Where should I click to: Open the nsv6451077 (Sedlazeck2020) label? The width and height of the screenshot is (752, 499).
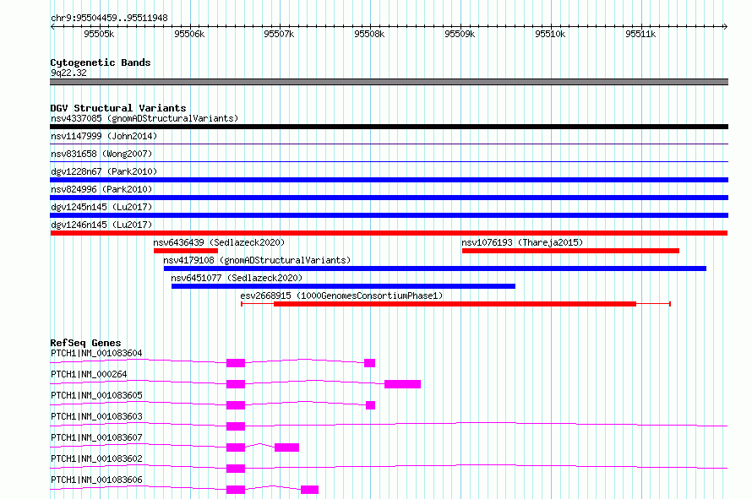237,278
